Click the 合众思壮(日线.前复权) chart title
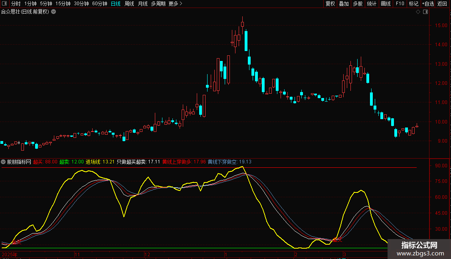The height and width of the screenshot is (259, 451). point(25,12)
